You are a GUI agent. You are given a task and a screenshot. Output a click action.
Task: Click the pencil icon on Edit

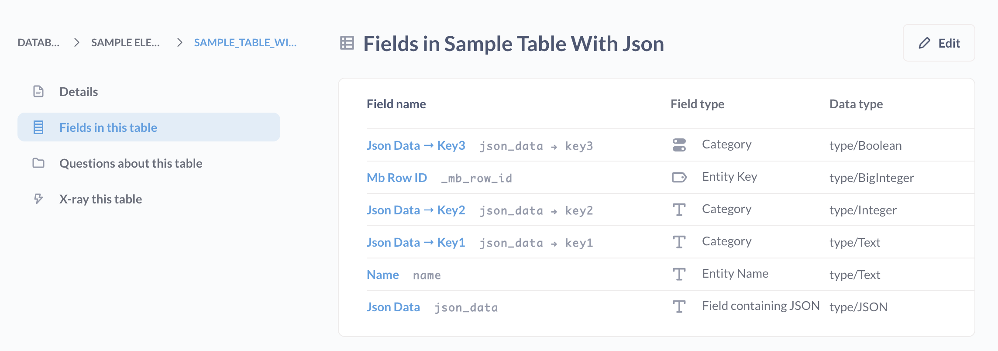tap(924, 43)
